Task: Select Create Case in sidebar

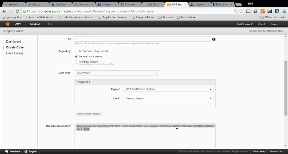Action: coord(15,47)
